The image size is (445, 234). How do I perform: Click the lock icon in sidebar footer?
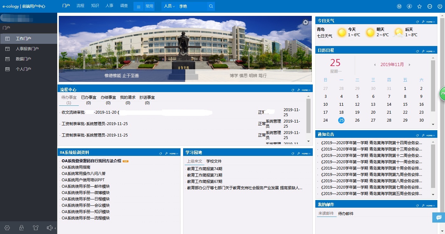pyautogui.click(x=22, y=228)
